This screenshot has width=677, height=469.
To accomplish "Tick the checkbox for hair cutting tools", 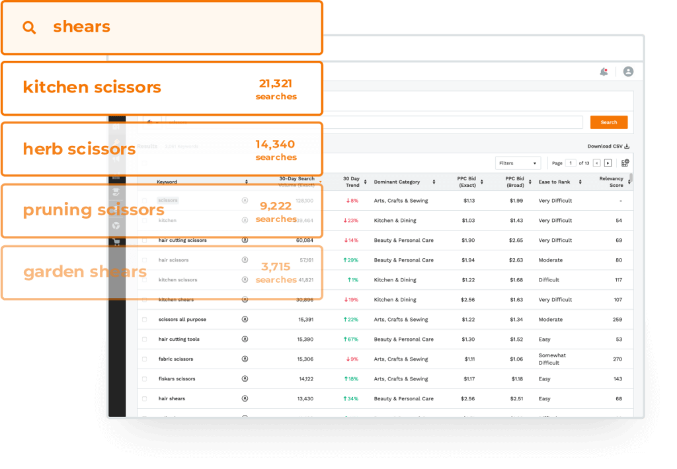I will 145,340.
